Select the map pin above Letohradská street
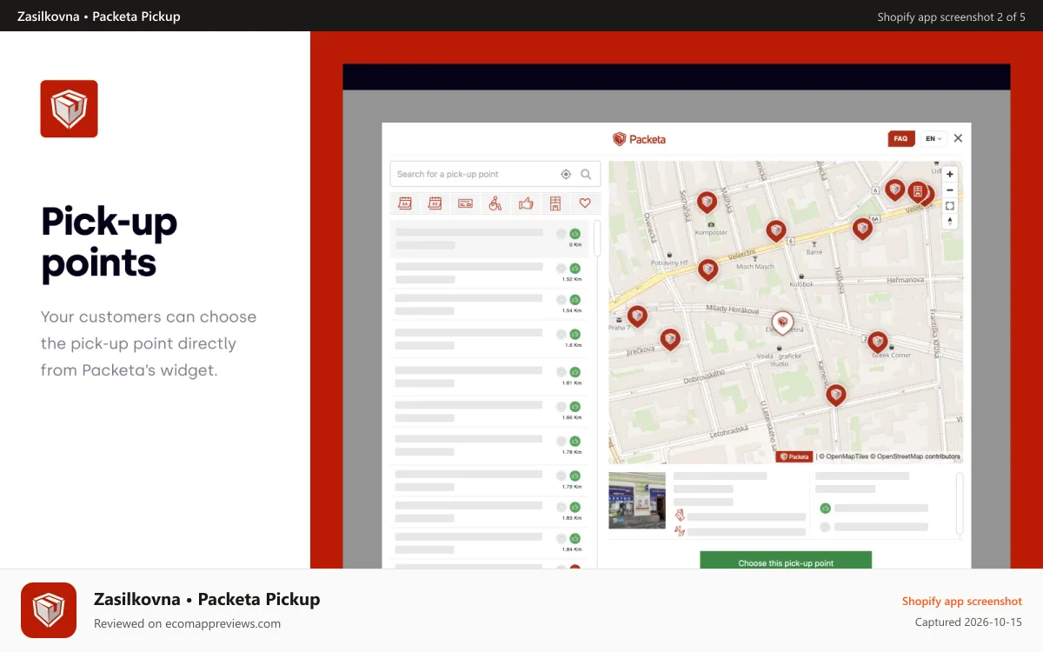The image size is (1043, 652). (x=836, y=396)
